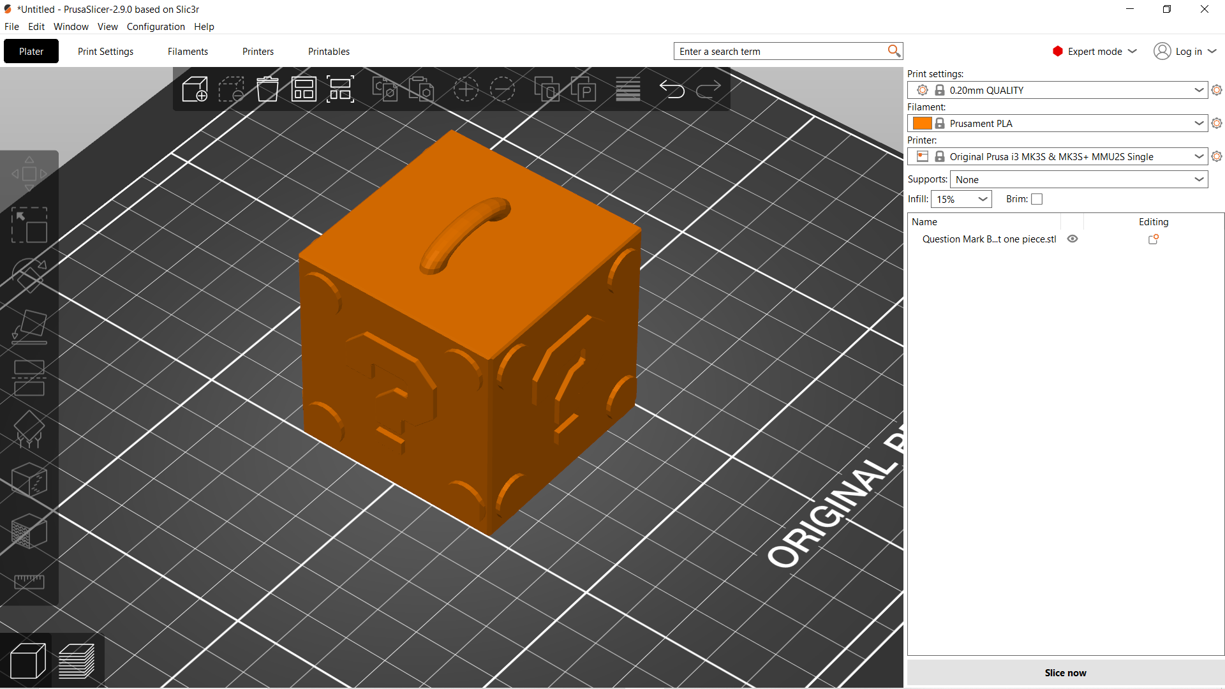The height and width of the screenshot is (689, 1225).
Task: Select the Measure ruler tool
Action: point(29,582)
